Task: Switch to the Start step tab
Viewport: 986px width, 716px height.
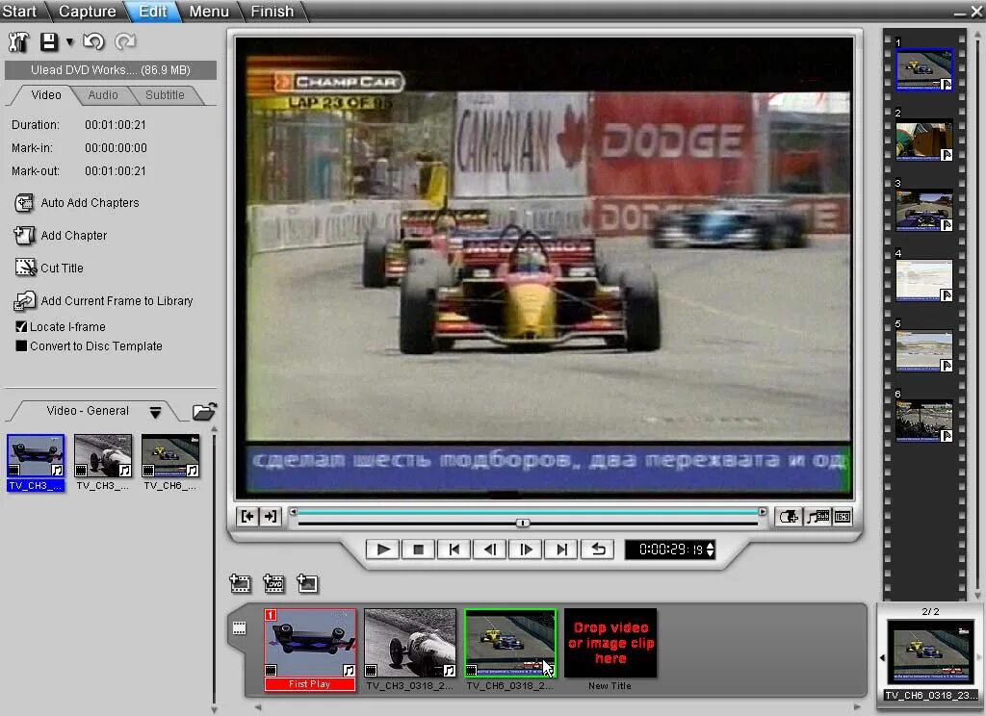Action: coord(19,12)
